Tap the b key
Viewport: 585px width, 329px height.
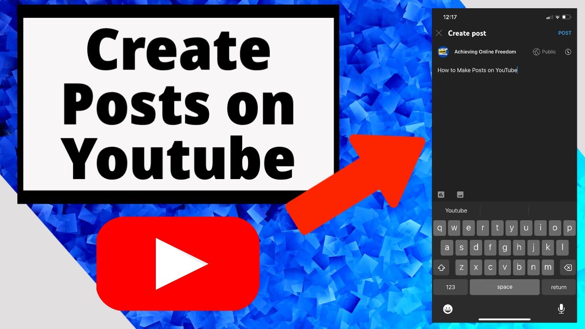(519, 267)
